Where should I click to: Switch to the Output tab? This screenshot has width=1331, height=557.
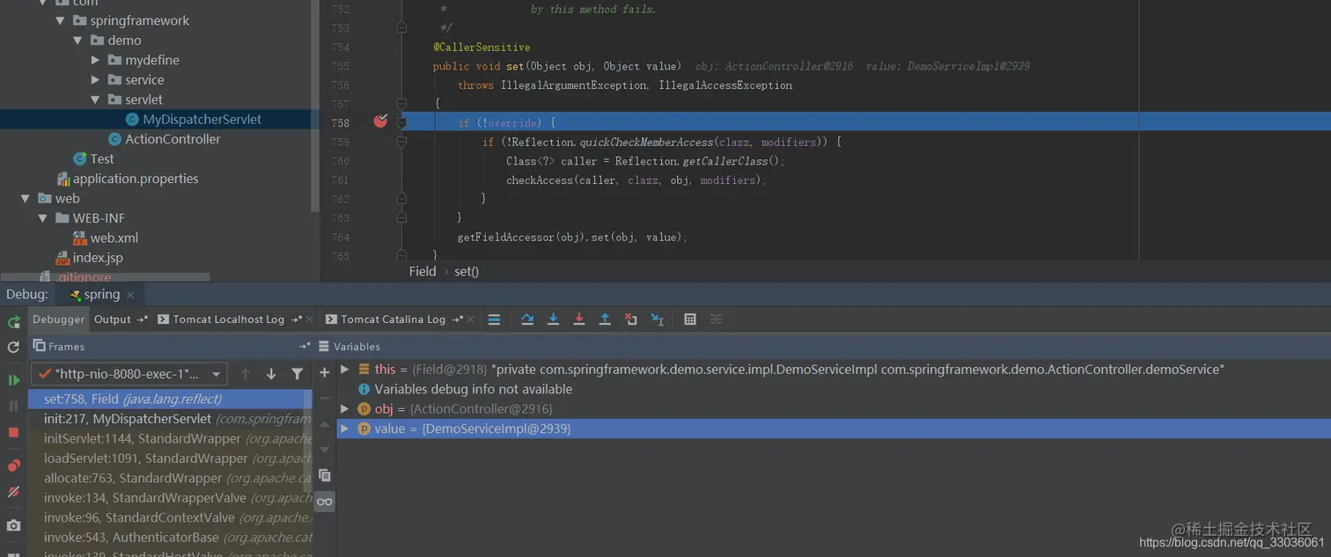click(x=113, y=319)
